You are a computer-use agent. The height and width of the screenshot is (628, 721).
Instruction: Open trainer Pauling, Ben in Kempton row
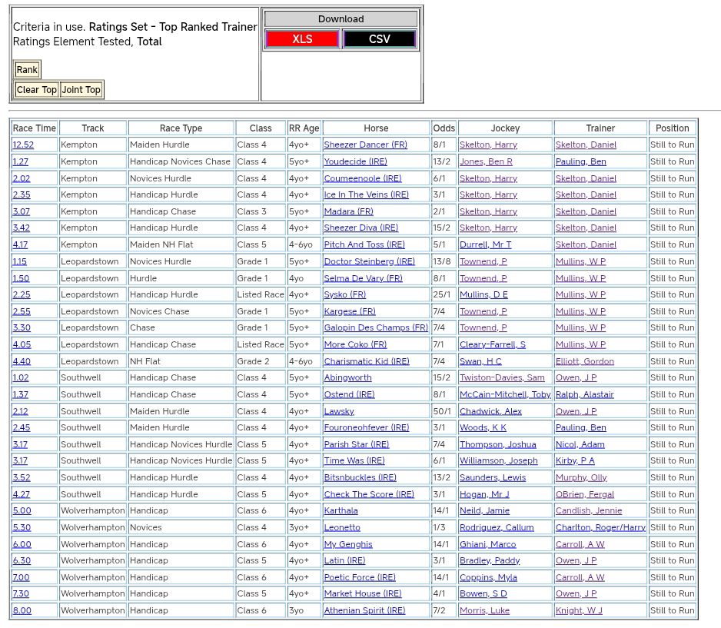580,161
